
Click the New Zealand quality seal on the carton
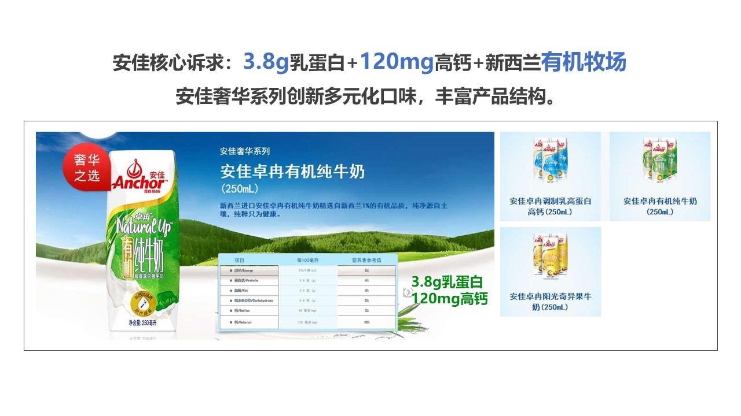pos(142,303)
